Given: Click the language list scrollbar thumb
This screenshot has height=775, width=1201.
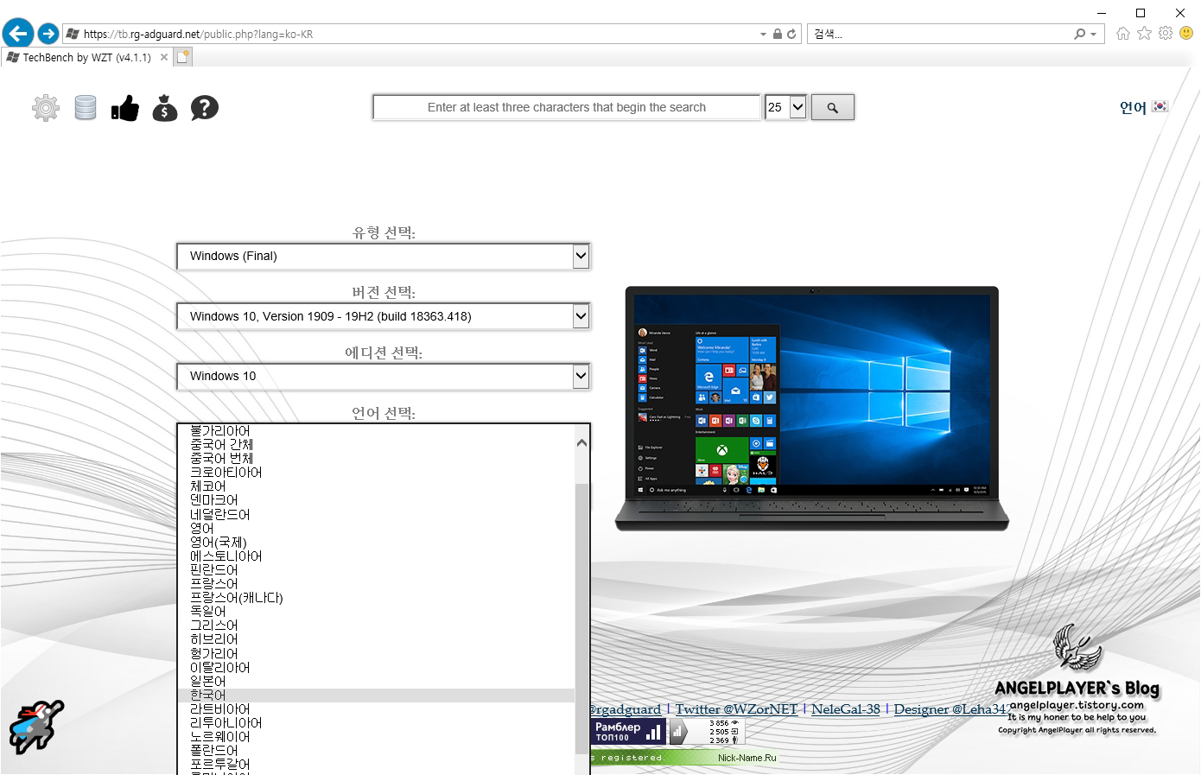Looking at the screenshot, I should pyautogui.click(x=581, y=619).
